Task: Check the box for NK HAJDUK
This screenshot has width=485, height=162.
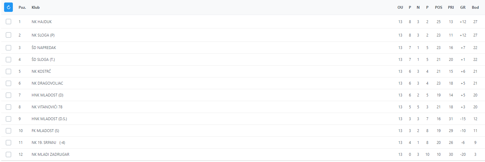Action: (8, 22)
